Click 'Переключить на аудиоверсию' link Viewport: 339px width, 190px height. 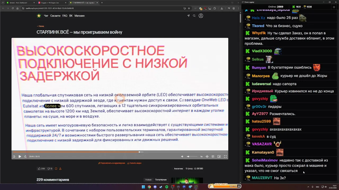111,163
